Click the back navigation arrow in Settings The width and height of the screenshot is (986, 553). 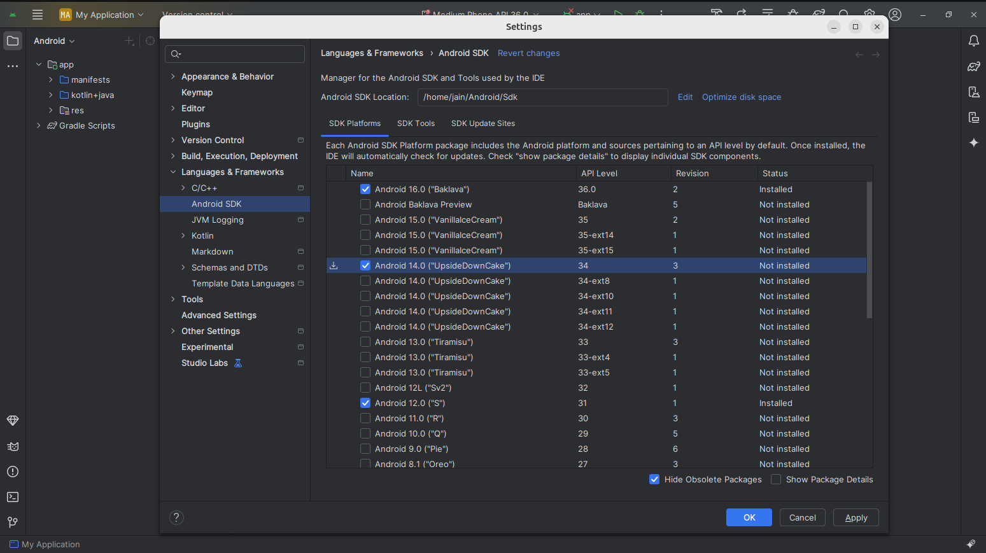859,55
